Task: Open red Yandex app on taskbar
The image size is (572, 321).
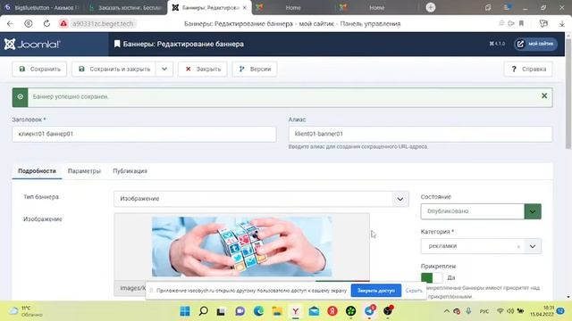Action: click(332, 311)
